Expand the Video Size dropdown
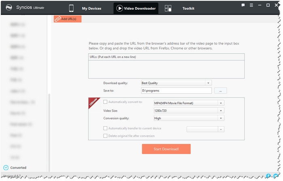283x181 pixels. coord(189,110)
